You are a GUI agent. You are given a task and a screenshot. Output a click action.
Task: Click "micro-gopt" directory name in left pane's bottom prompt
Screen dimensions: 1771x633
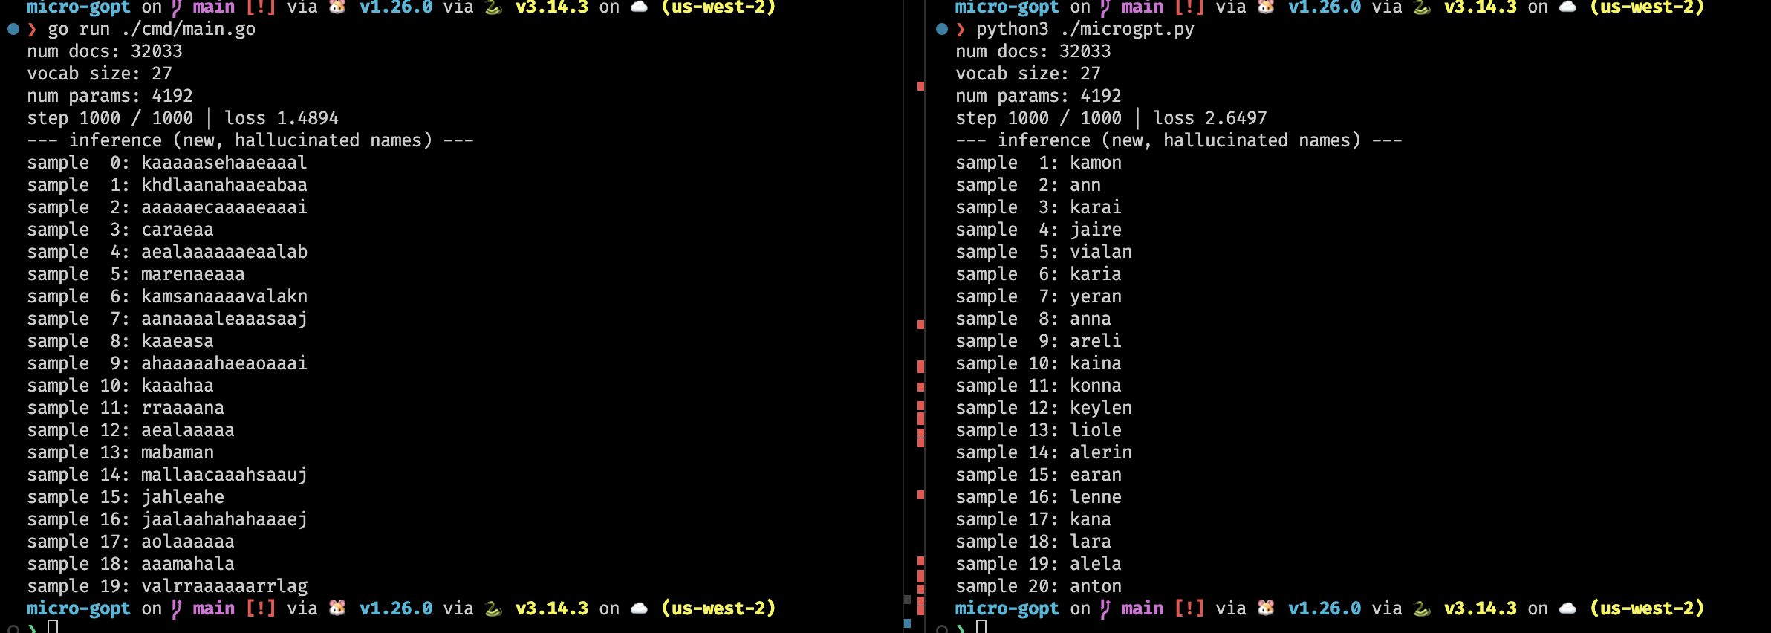tap(78, 608)
